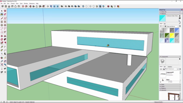Click the View menu
The image size is (183, 103).
tap(8, 3)
